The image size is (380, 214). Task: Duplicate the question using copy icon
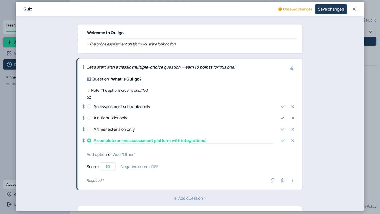click(x=273, y=180)
